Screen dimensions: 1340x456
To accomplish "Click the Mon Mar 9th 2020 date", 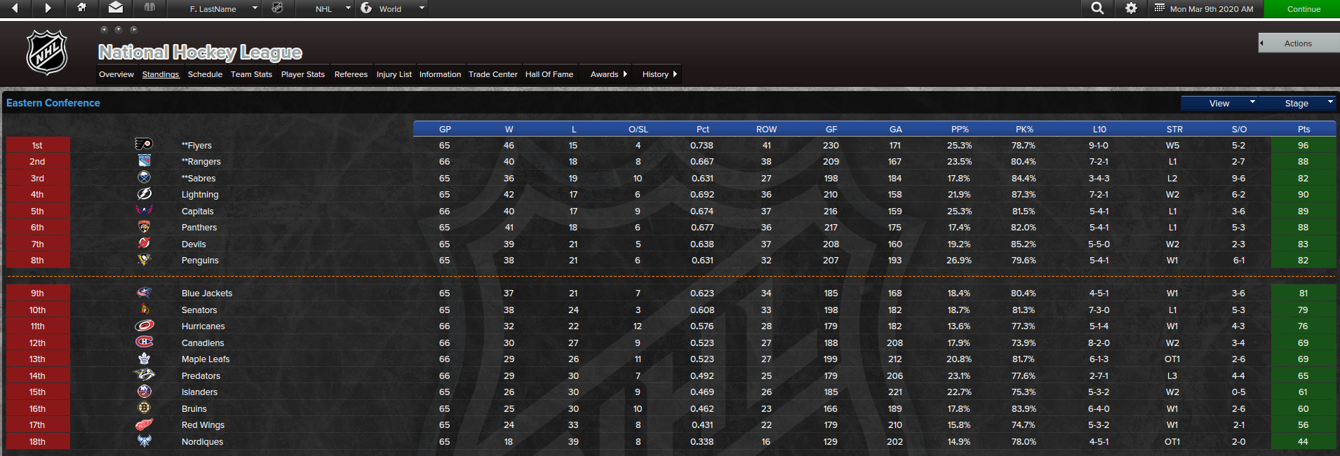I will point(1212,9).
